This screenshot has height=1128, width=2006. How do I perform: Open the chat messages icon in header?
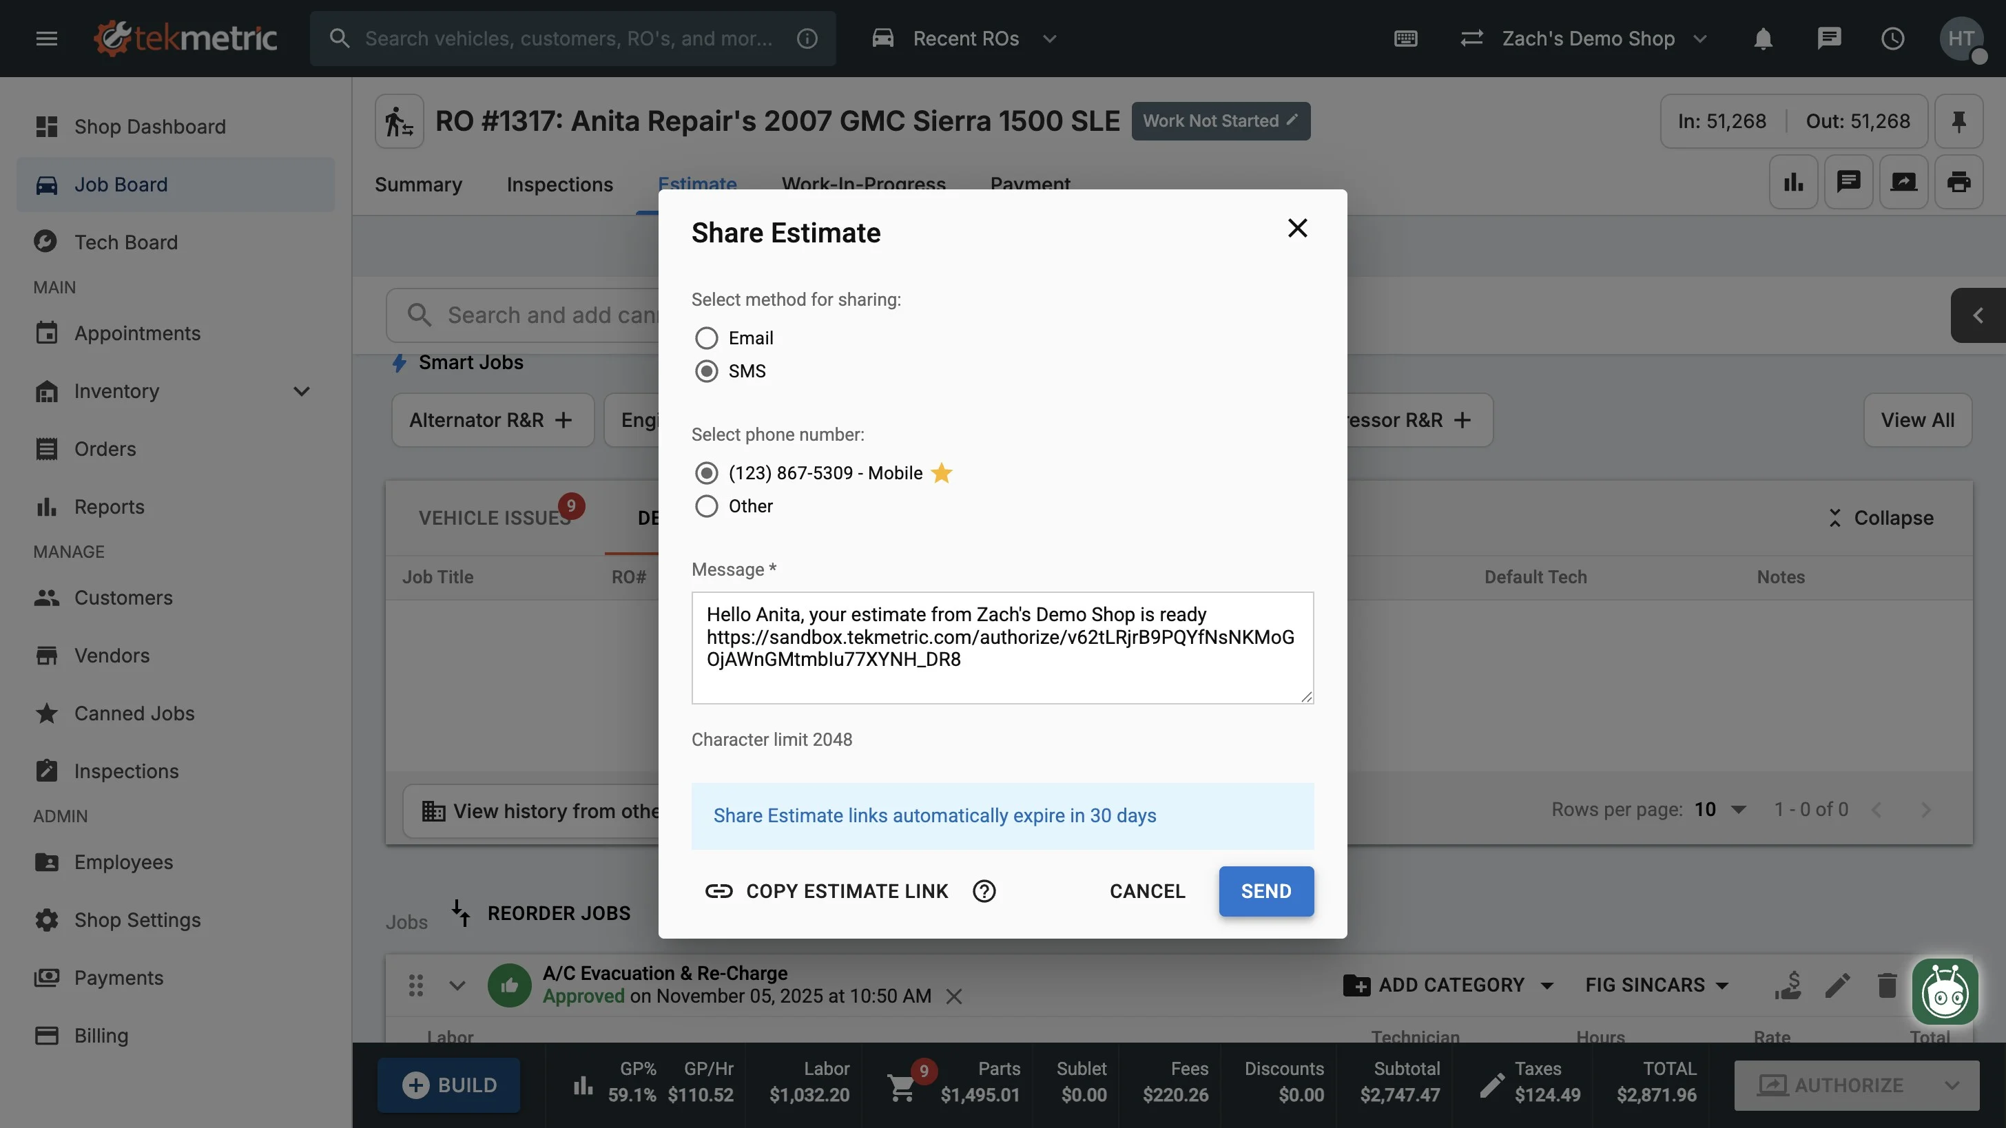point(1828,39)
